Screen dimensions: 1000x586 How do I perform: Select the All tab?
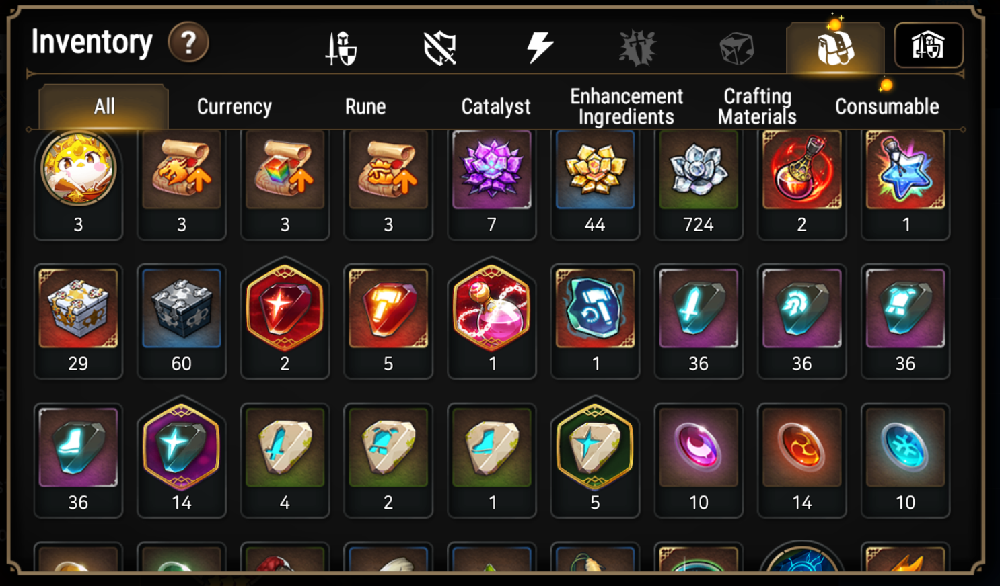click(104, 106)
